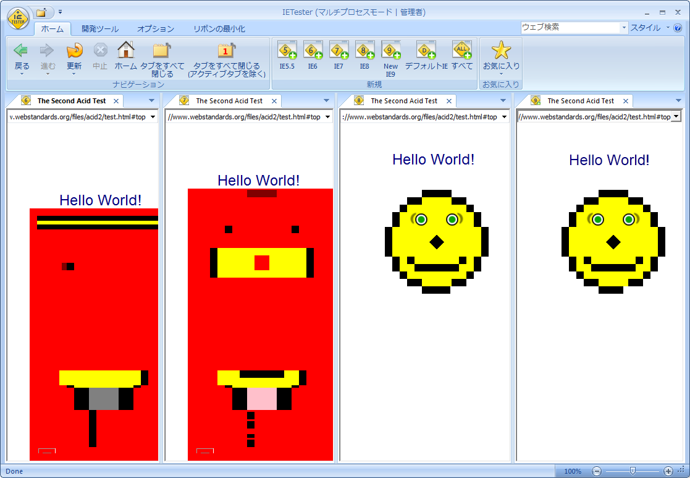Close all tabs with タブをすべて閉じる
Screen dimensions: 690x478
162,60
